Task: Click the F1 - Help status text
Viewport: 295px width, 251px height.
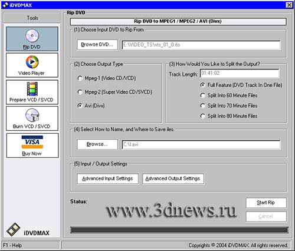Action: pos(12,245)
